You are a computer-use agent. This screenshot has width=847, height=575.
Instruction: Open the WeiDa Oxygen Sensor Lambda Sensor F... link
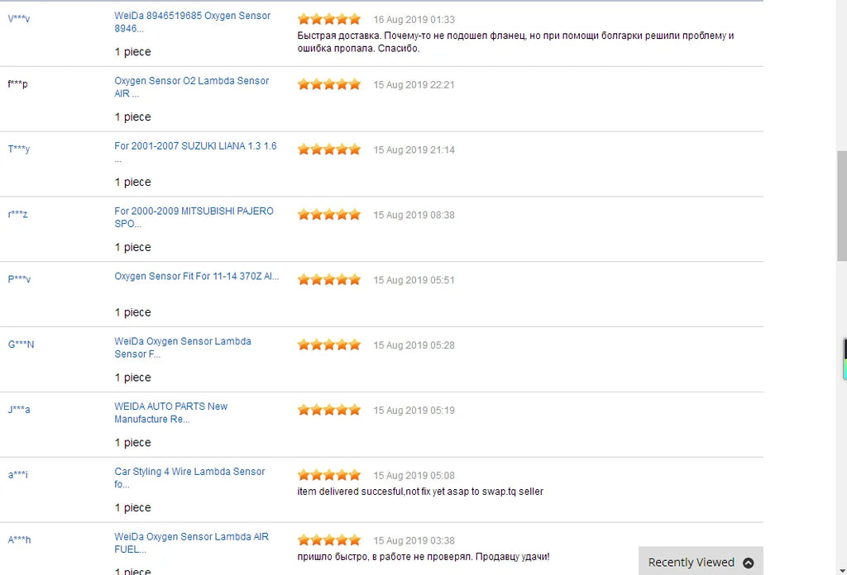point(183,347)
